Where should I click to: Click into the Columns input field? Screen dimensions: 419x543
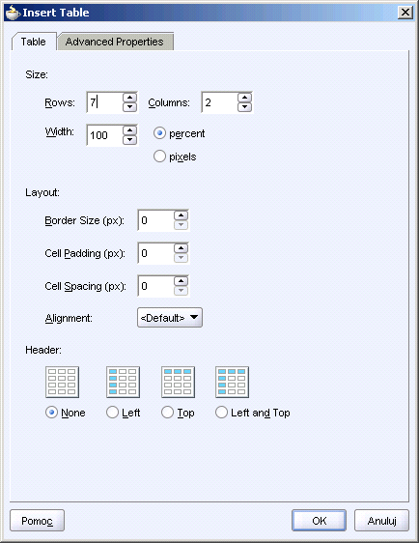[x=220, y=102]
